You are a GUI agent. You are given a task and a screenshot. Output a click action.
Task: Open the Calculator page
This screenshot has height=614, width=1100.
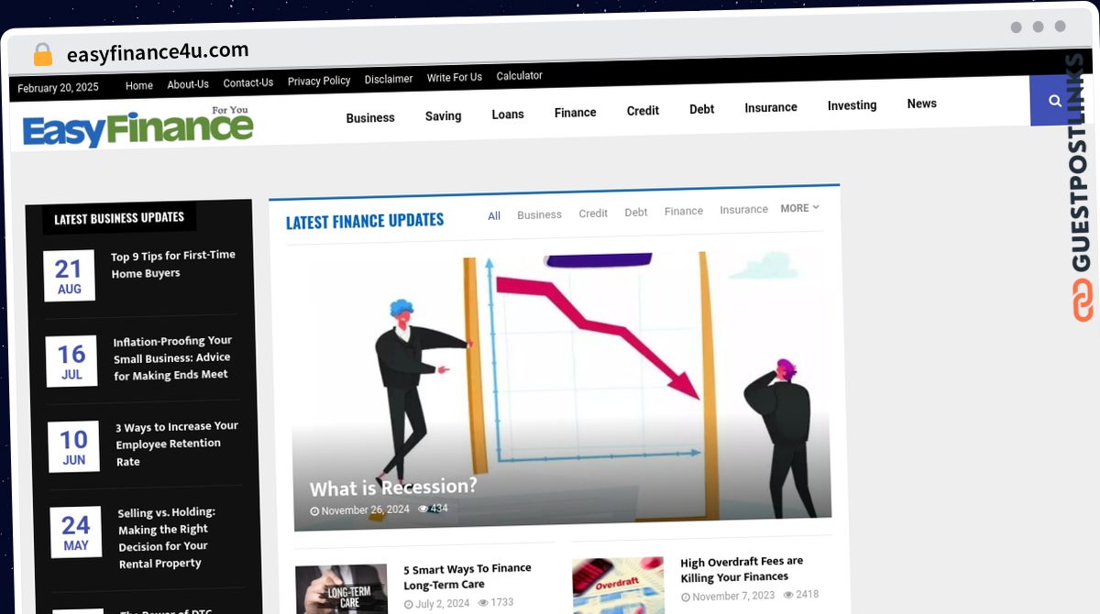pyautogui.click(x=520, y=76)
